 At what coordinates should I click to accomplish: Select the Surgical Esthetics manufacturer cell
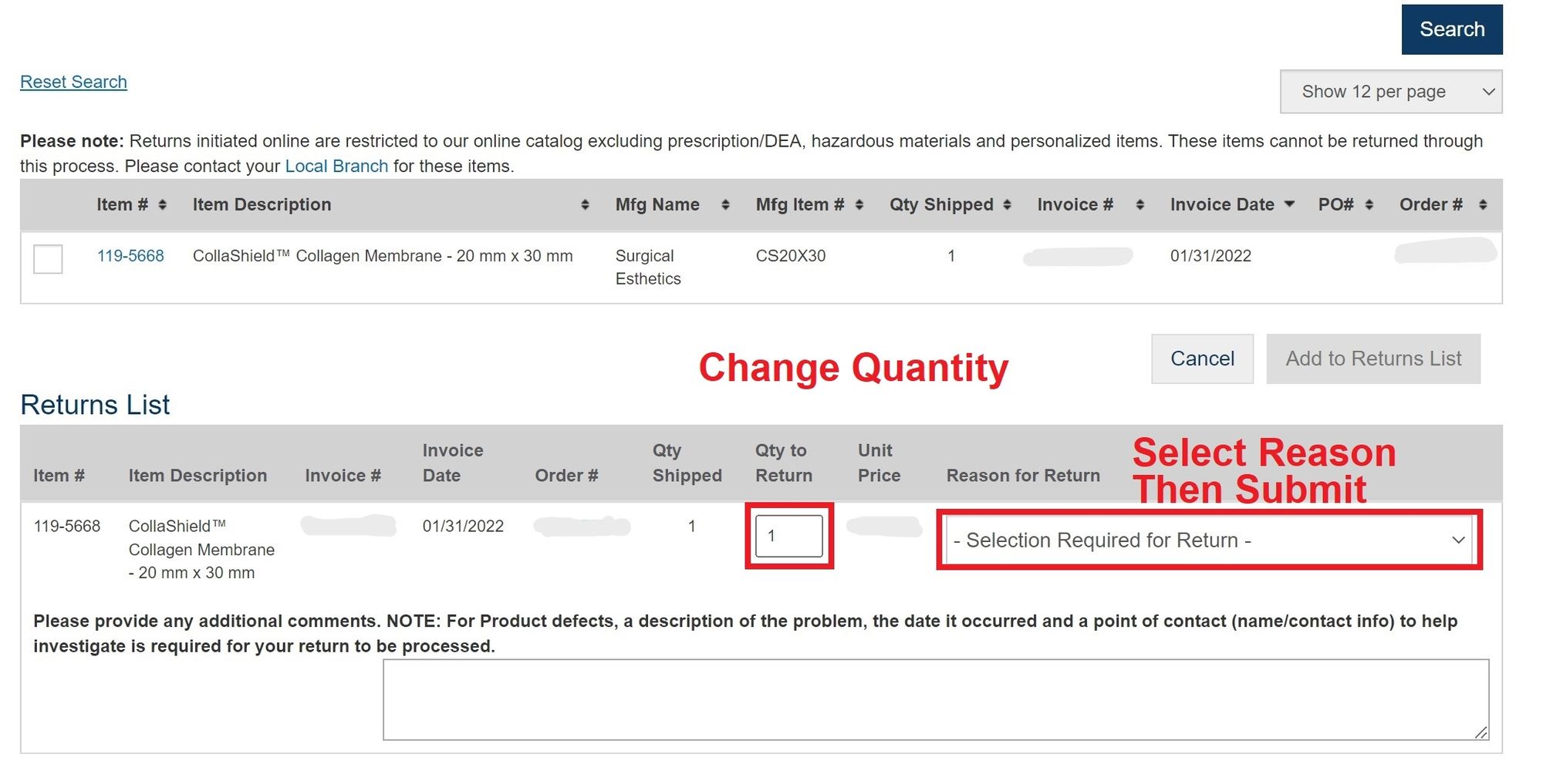click(648, 267)
